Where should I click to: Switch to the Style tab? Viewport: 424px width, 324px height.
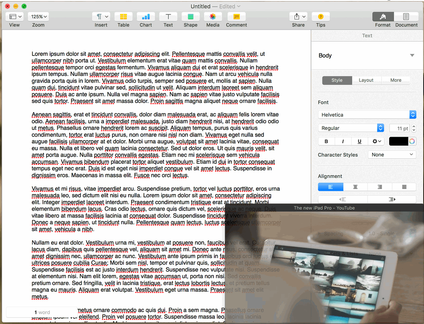tap(337, 80)
